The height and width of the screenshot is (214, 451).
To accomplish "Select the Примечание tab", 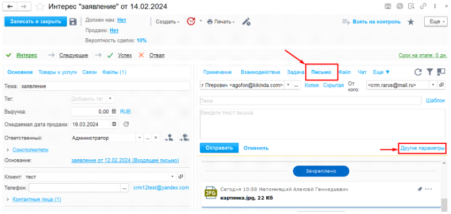I will tap(217, 72).
